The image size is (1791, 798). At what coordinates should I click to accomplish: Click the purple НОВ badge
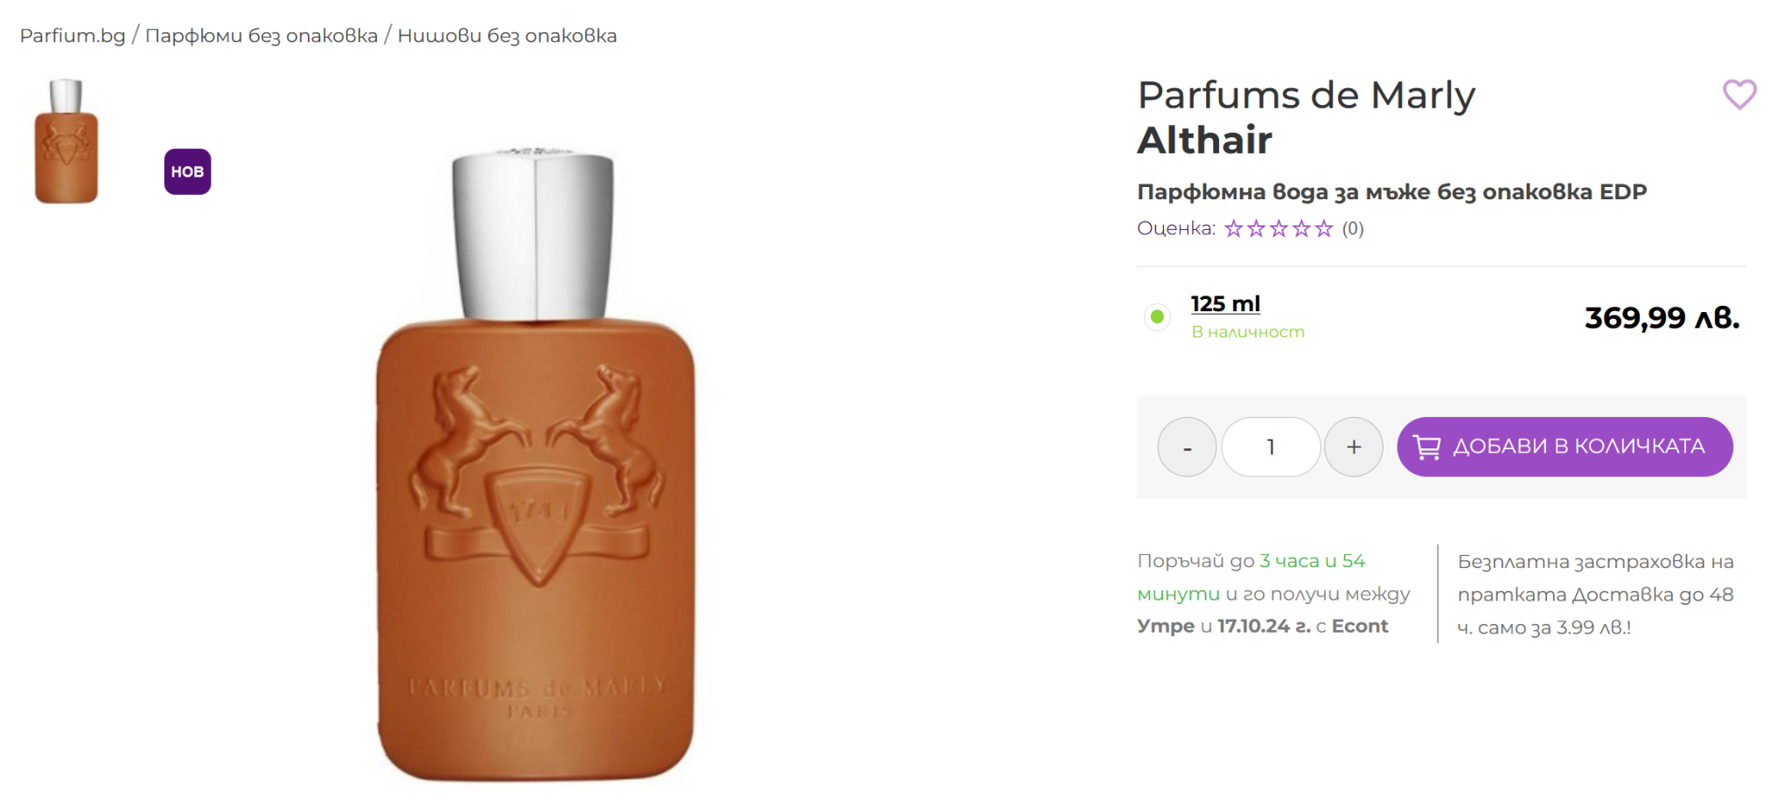click(x=187, y=171)
